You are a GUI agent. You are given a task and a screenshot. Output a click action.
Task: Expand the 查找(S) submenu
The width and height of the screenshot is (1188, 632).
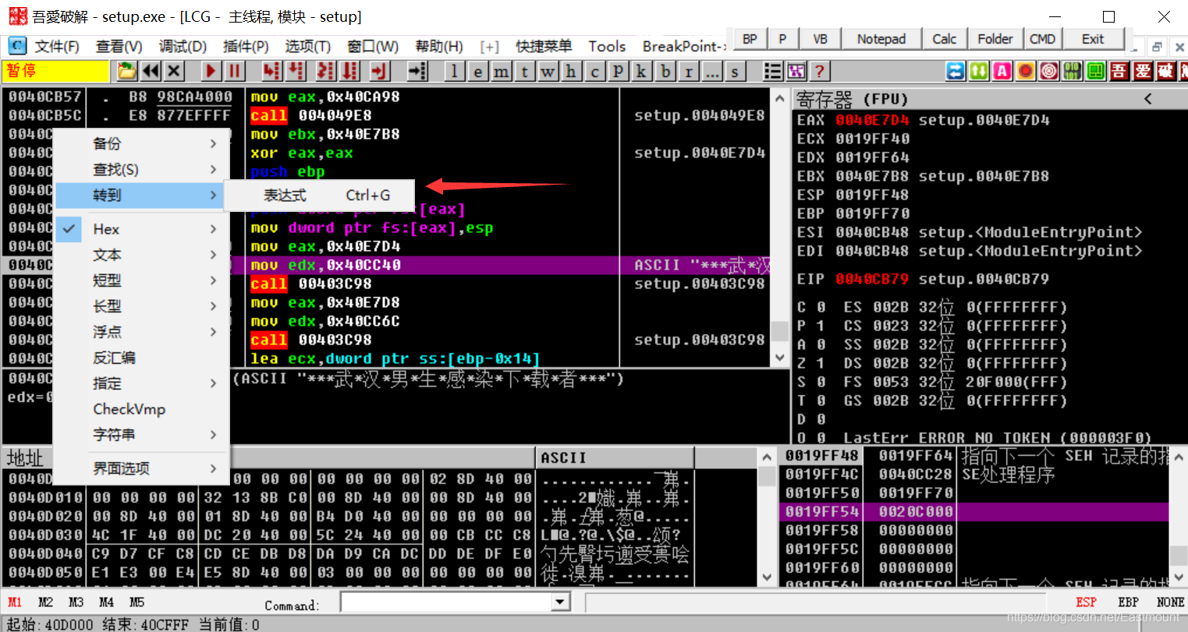click(x=142, y=169)
